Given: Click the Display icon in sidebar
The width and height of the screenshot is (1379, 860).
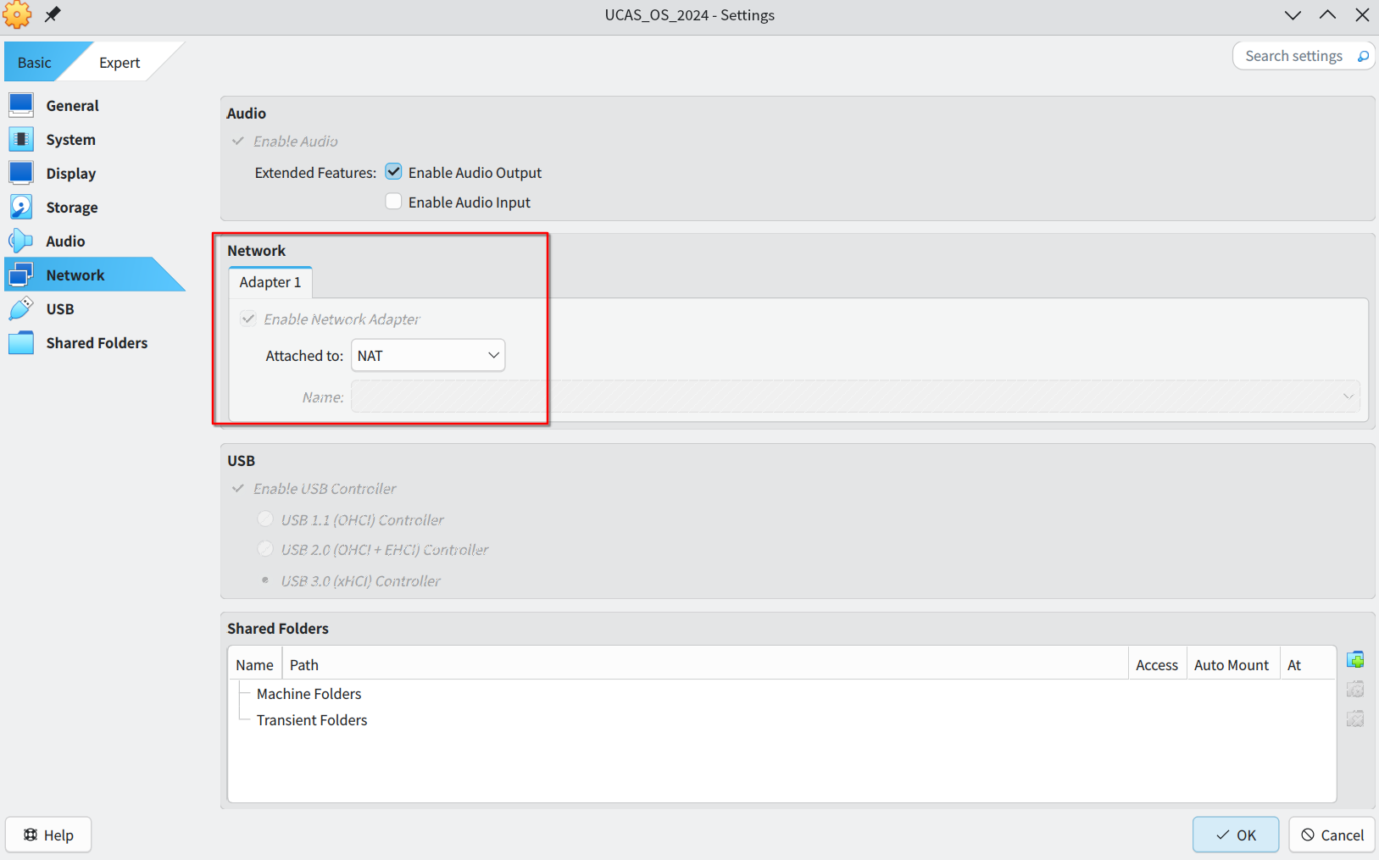Looking at the screenshot, I should click(21, 173).
